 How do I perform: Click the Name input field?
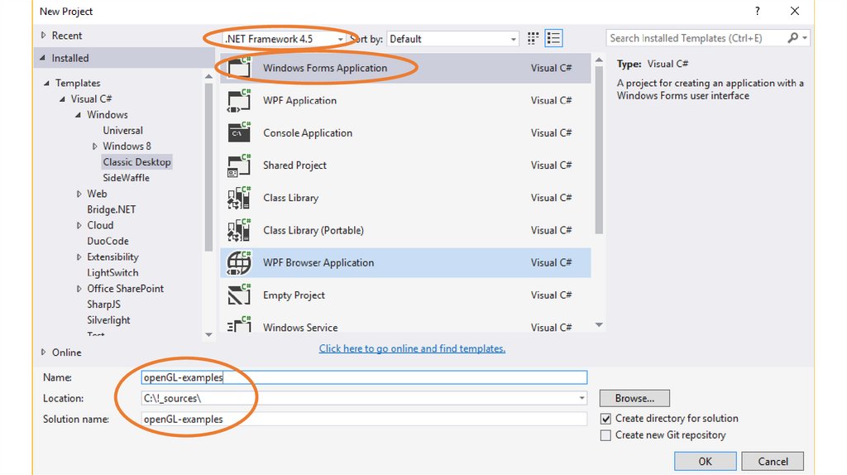[364, 377]
